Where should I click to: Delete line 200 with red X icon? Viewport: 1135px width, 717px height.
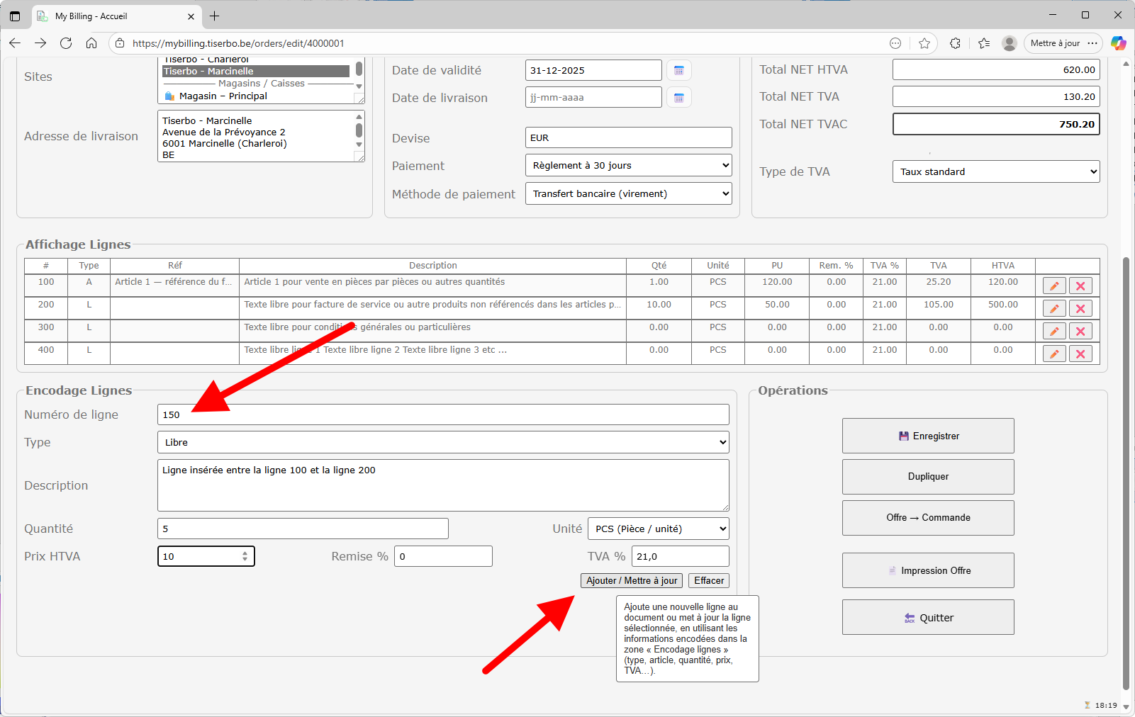[1080, 309]
